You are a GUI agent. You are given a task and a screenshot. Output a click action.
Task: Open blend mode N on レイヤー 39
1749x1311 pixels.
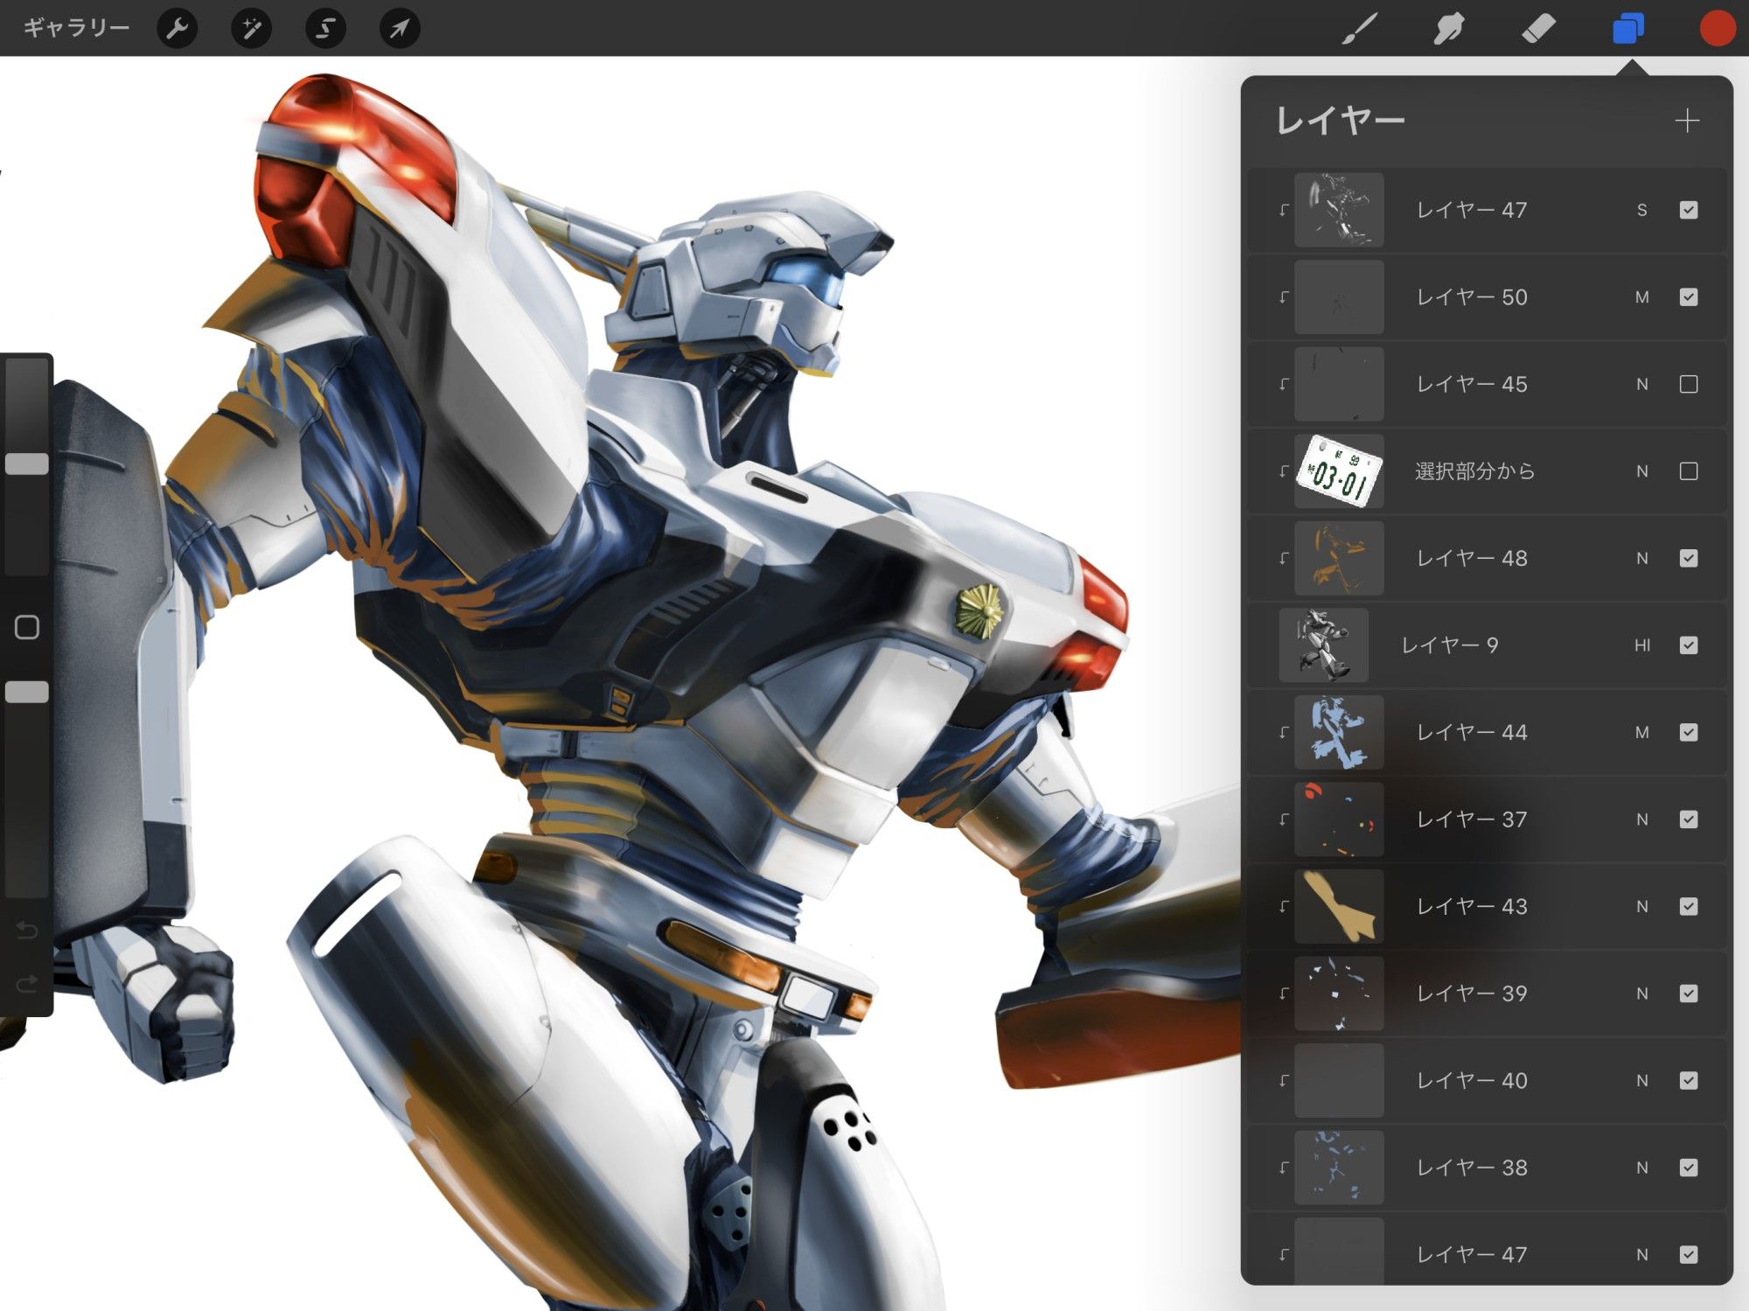[x=1642, y=994]
